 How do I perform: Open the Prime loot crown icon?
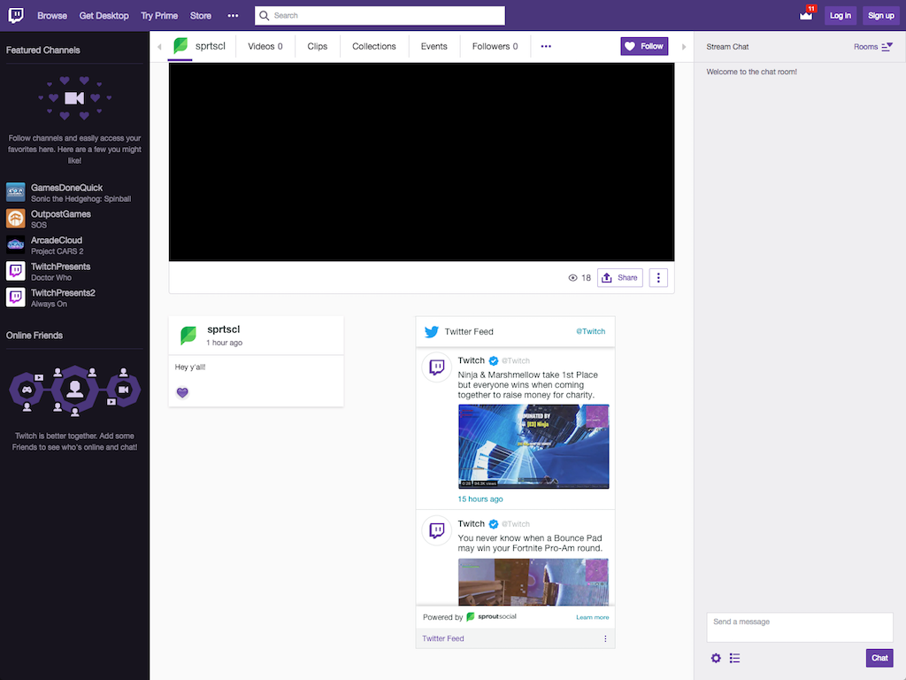(806, 15)
